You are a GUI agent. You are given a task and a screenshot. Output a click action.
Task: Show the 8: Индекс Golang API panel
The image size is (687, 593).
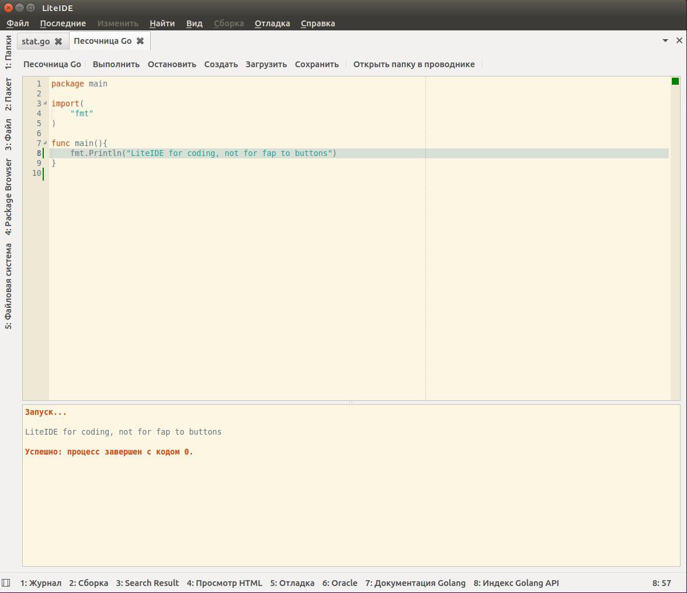tap(516, 583)
